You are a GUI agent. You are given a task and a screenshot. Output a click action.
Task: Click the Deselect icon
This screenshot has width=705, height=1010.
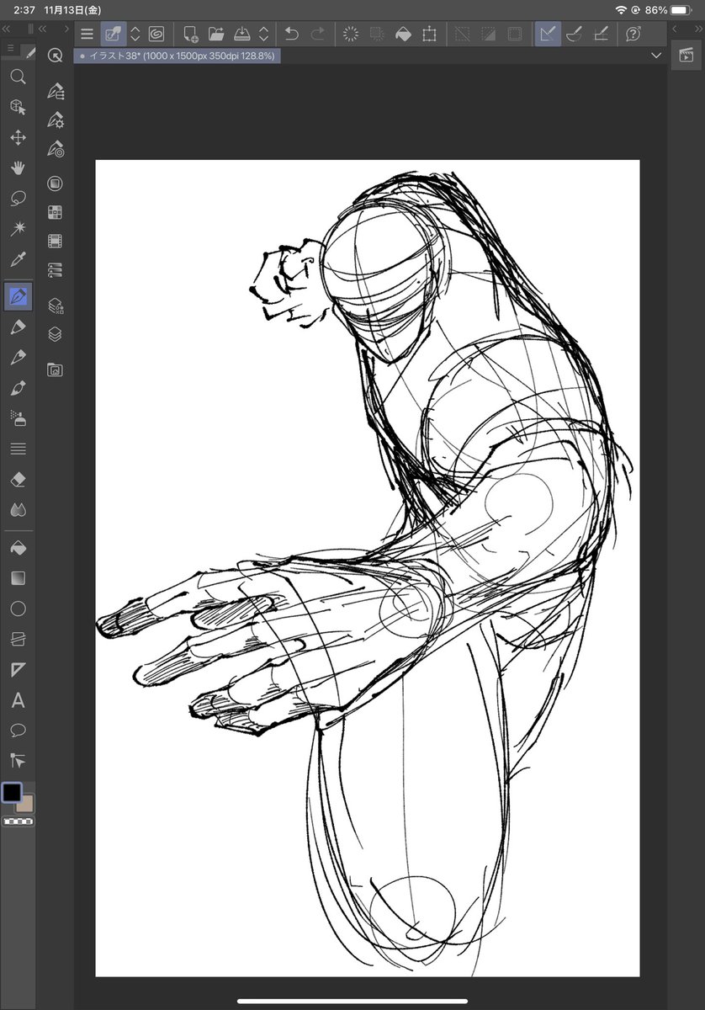tap(462, 34)
